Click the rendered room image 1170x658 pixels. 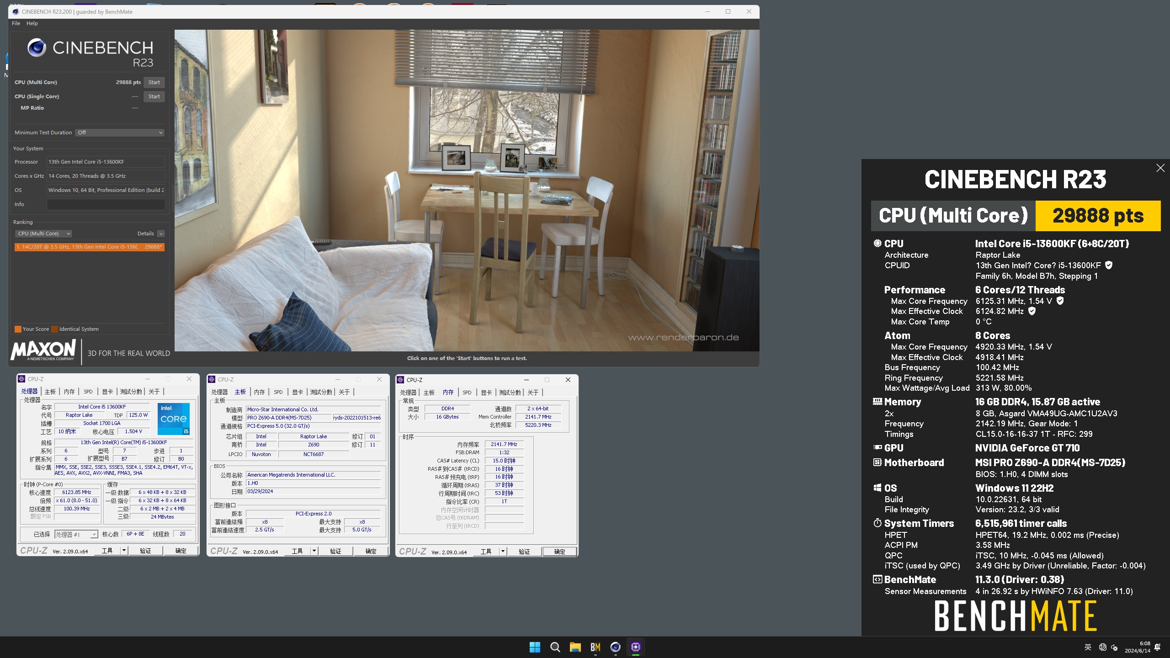point(467,190)
